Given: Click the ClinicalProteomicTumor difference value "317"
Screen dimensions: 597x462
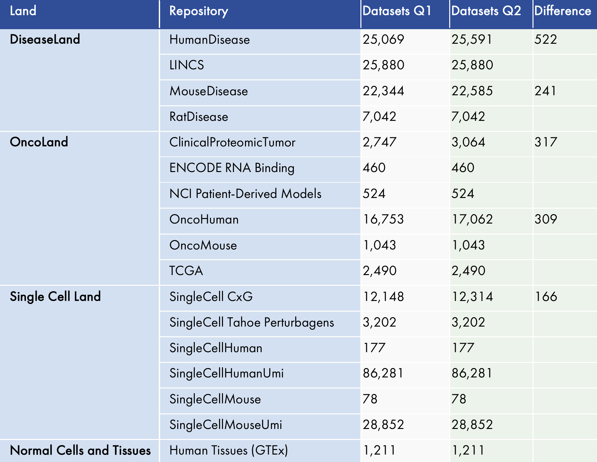Looking at the screenshot, I should (x=546, y=142).
